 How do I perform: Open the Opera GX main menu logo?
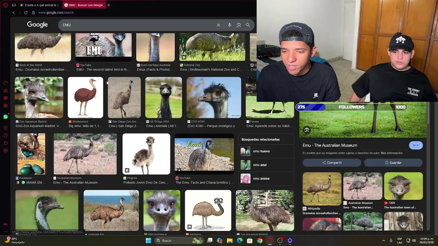[5, 5]
